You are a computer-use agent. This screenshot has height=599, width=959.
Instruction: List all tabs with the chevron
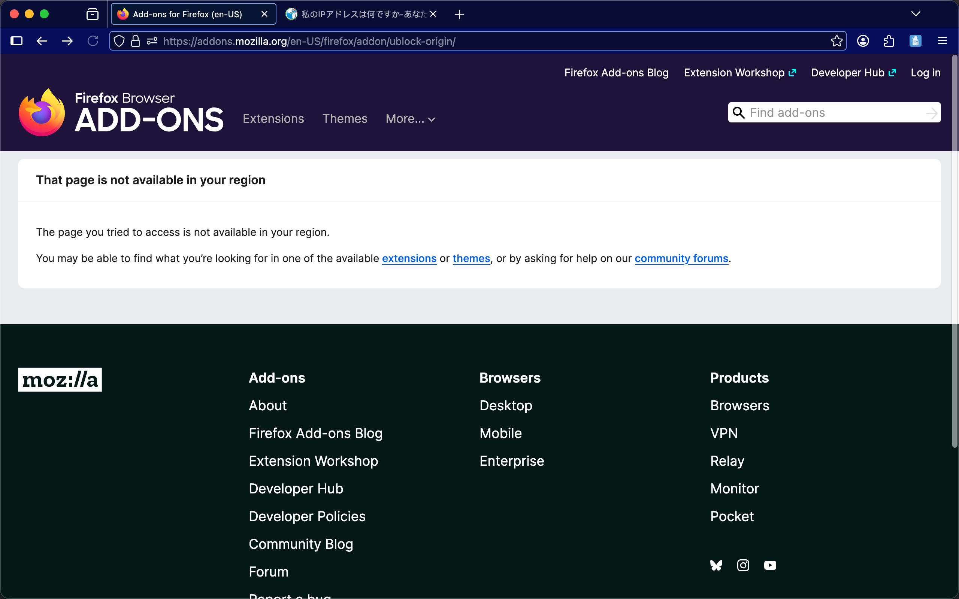[x=916, y=14]
